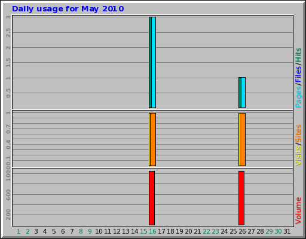Click day label 5 on x-axis
Image resolution: width=306 pixels, height=239 pixels.
pyautogui.click(x=54, y=231)
